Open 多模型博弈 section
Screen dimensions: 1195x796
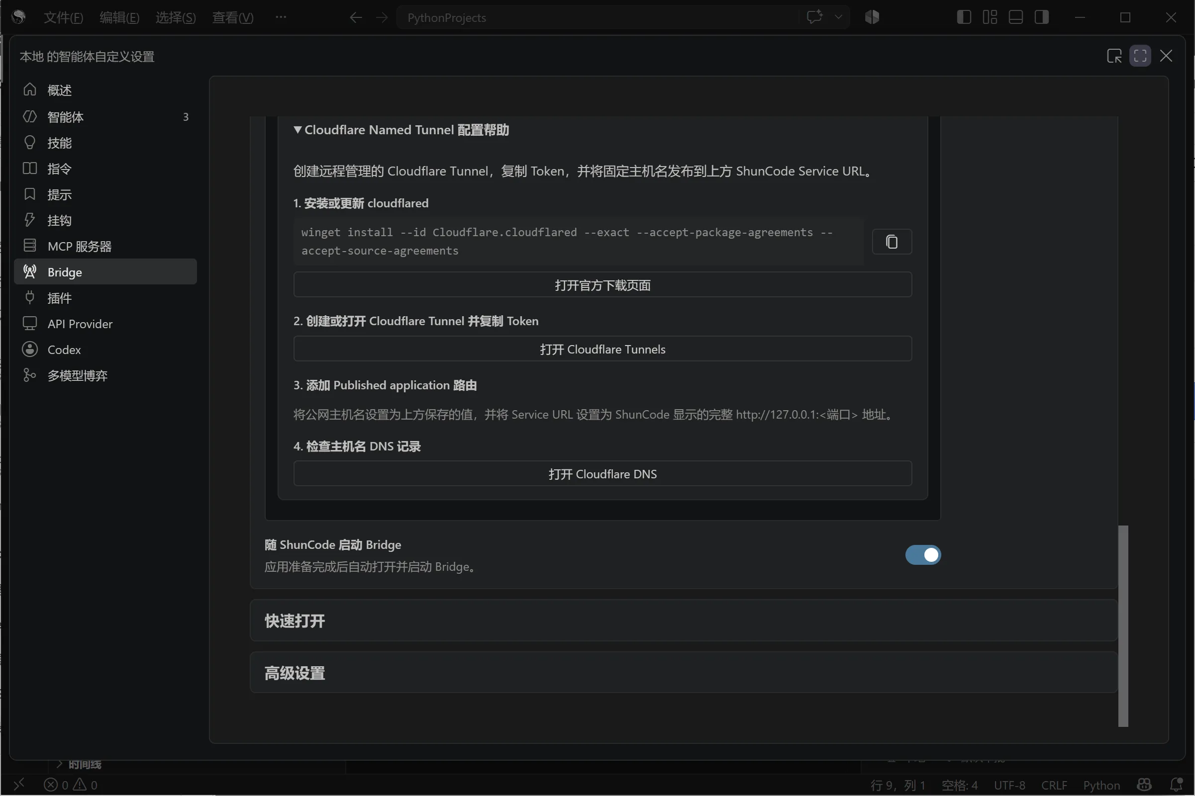tap(105, 376)
